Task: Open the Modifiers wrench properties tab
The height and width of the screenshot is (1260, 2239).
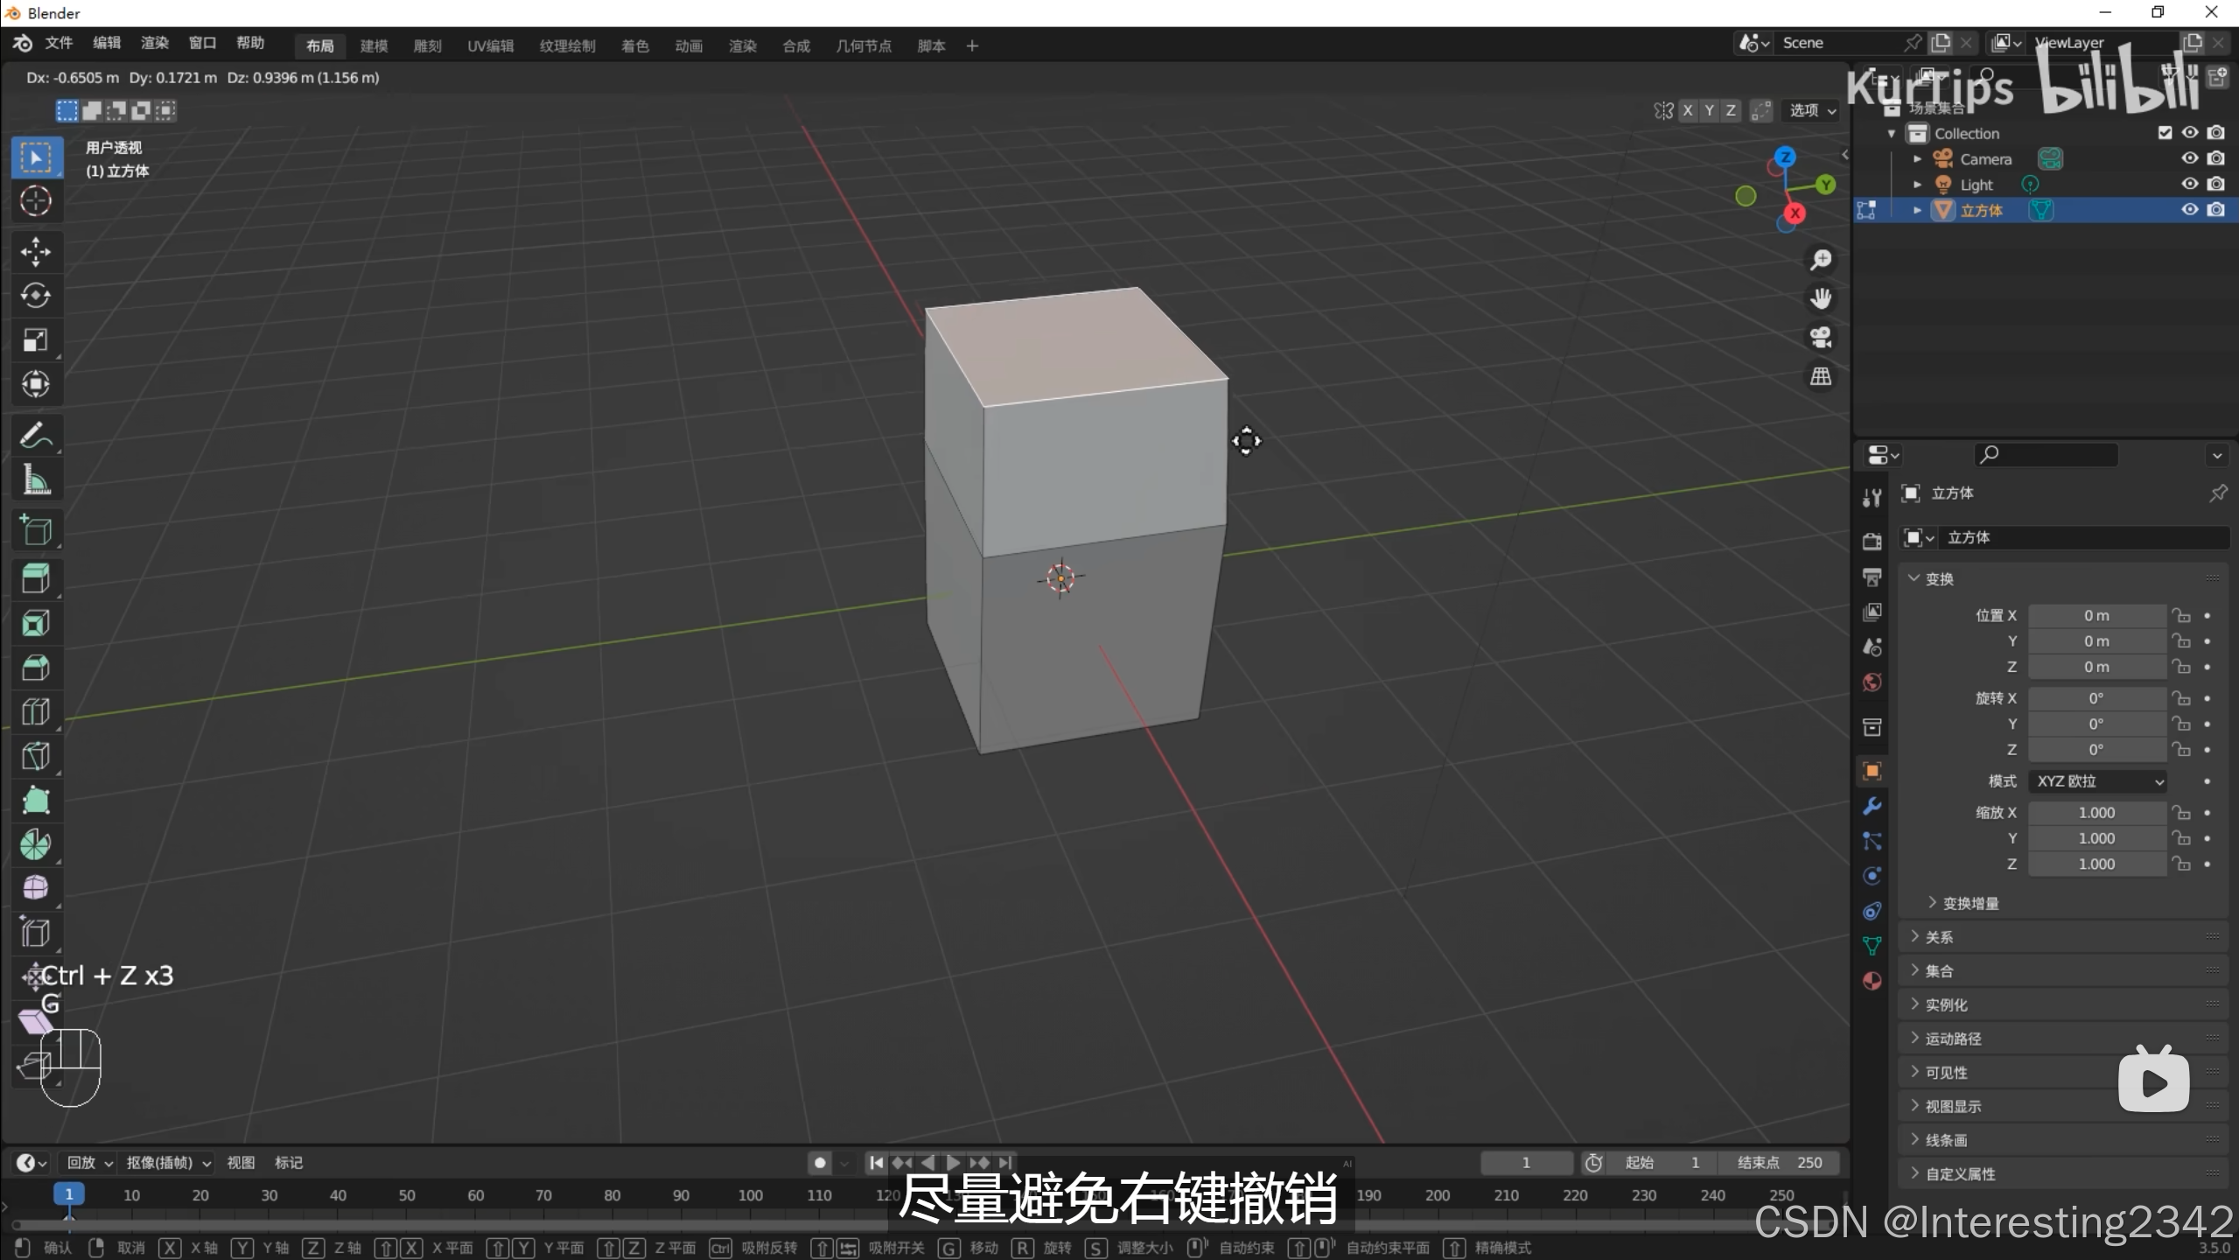Action: (1872, 806)
